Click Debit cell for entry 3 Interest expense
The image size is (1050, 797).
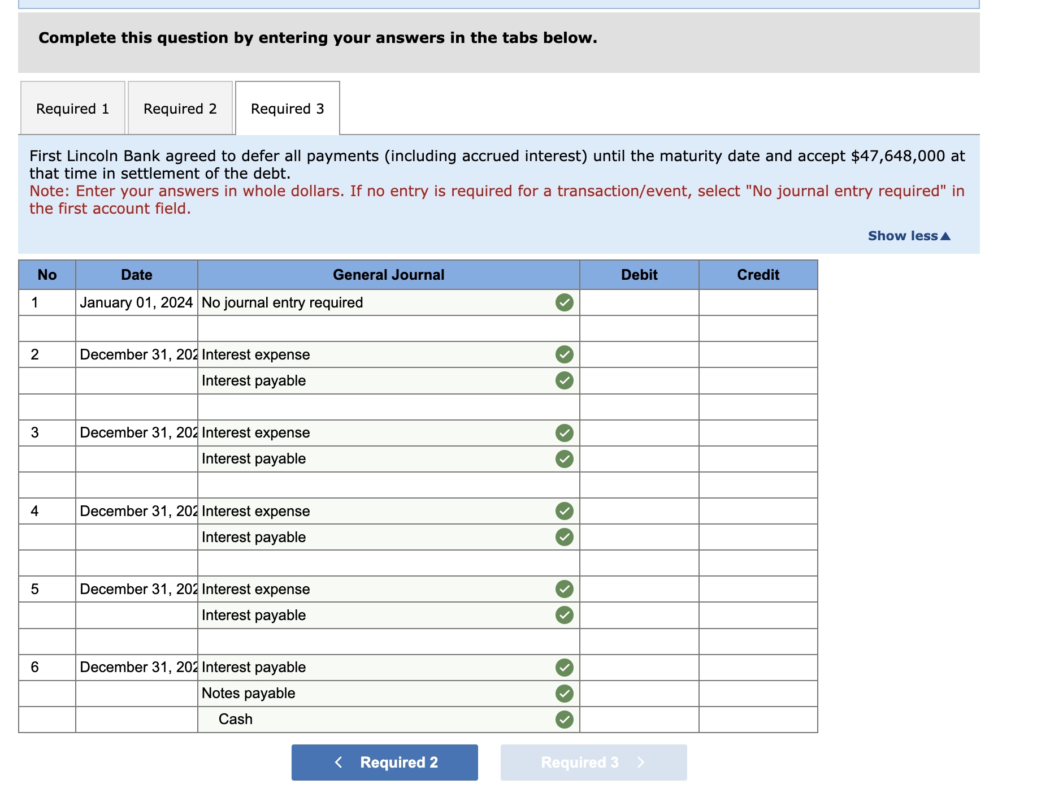click(639, 433)
